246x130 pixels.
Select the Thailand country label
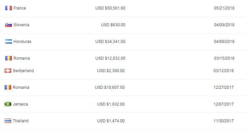point(21,121)
